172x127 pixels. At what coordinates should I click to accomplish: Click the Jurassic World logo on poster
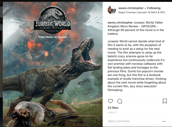click(53, 20)
